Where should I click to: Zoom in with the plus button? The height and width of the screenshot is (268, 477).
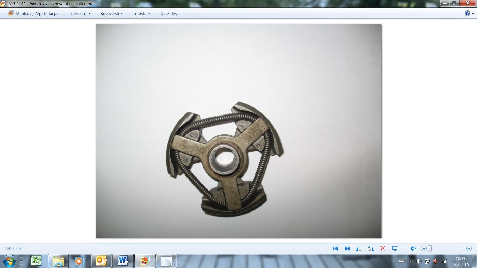pyautogui.click(x=469, y=248)
